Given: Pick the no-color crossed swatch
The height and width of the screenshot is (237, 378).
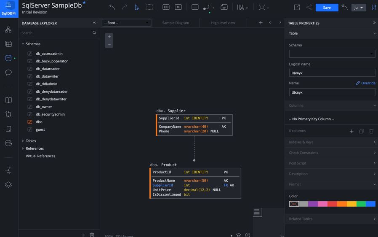Looking at the screenshot, I should tap(294, 204).
